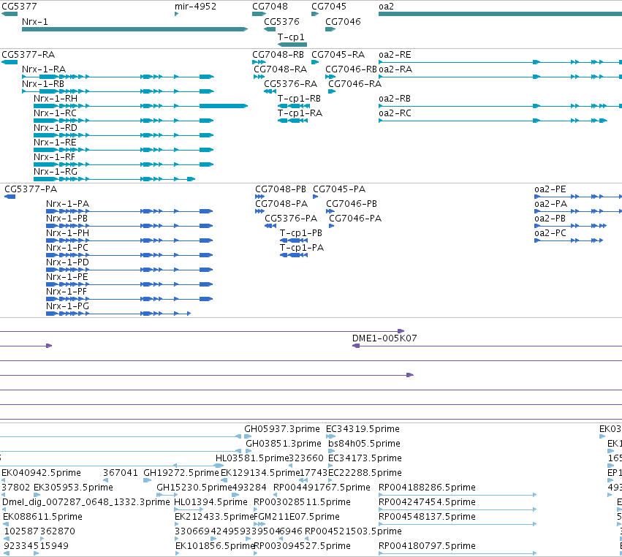
Task: Open the oa2 gene label
Action: [387, 7]
